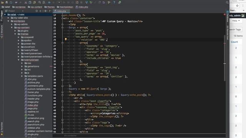Image resolution: width=246 pixels, height=138 pixels.
Task: Select screenshot.png in project tree
Action: (34, 118)
